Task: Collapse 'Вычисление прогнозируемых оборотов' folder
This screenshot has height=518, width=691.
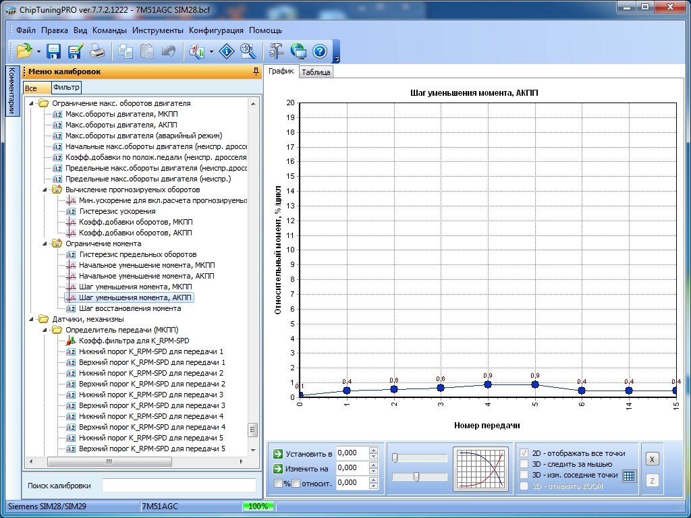Action: (x=45, y=190)
